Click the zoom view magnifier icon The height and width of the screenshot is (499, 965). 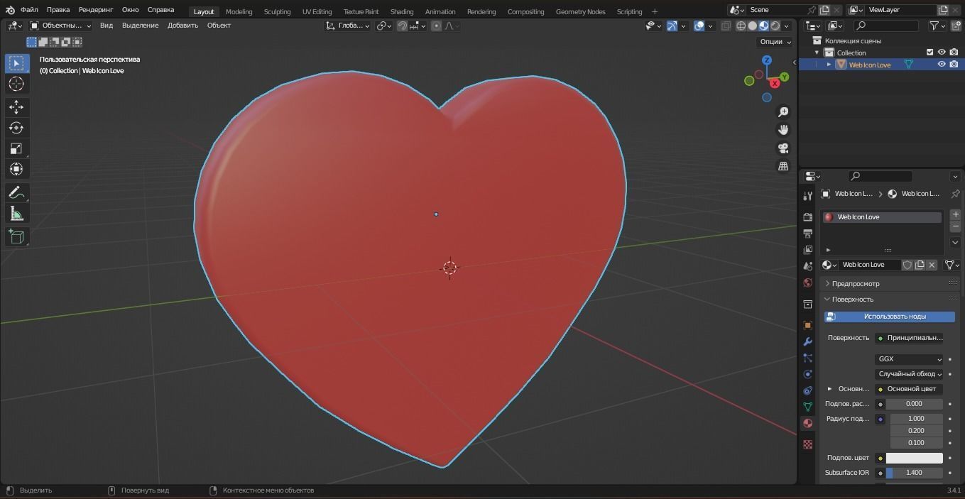783,112
